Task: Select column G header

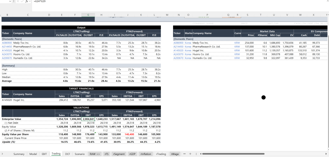Action: (88, 15)
